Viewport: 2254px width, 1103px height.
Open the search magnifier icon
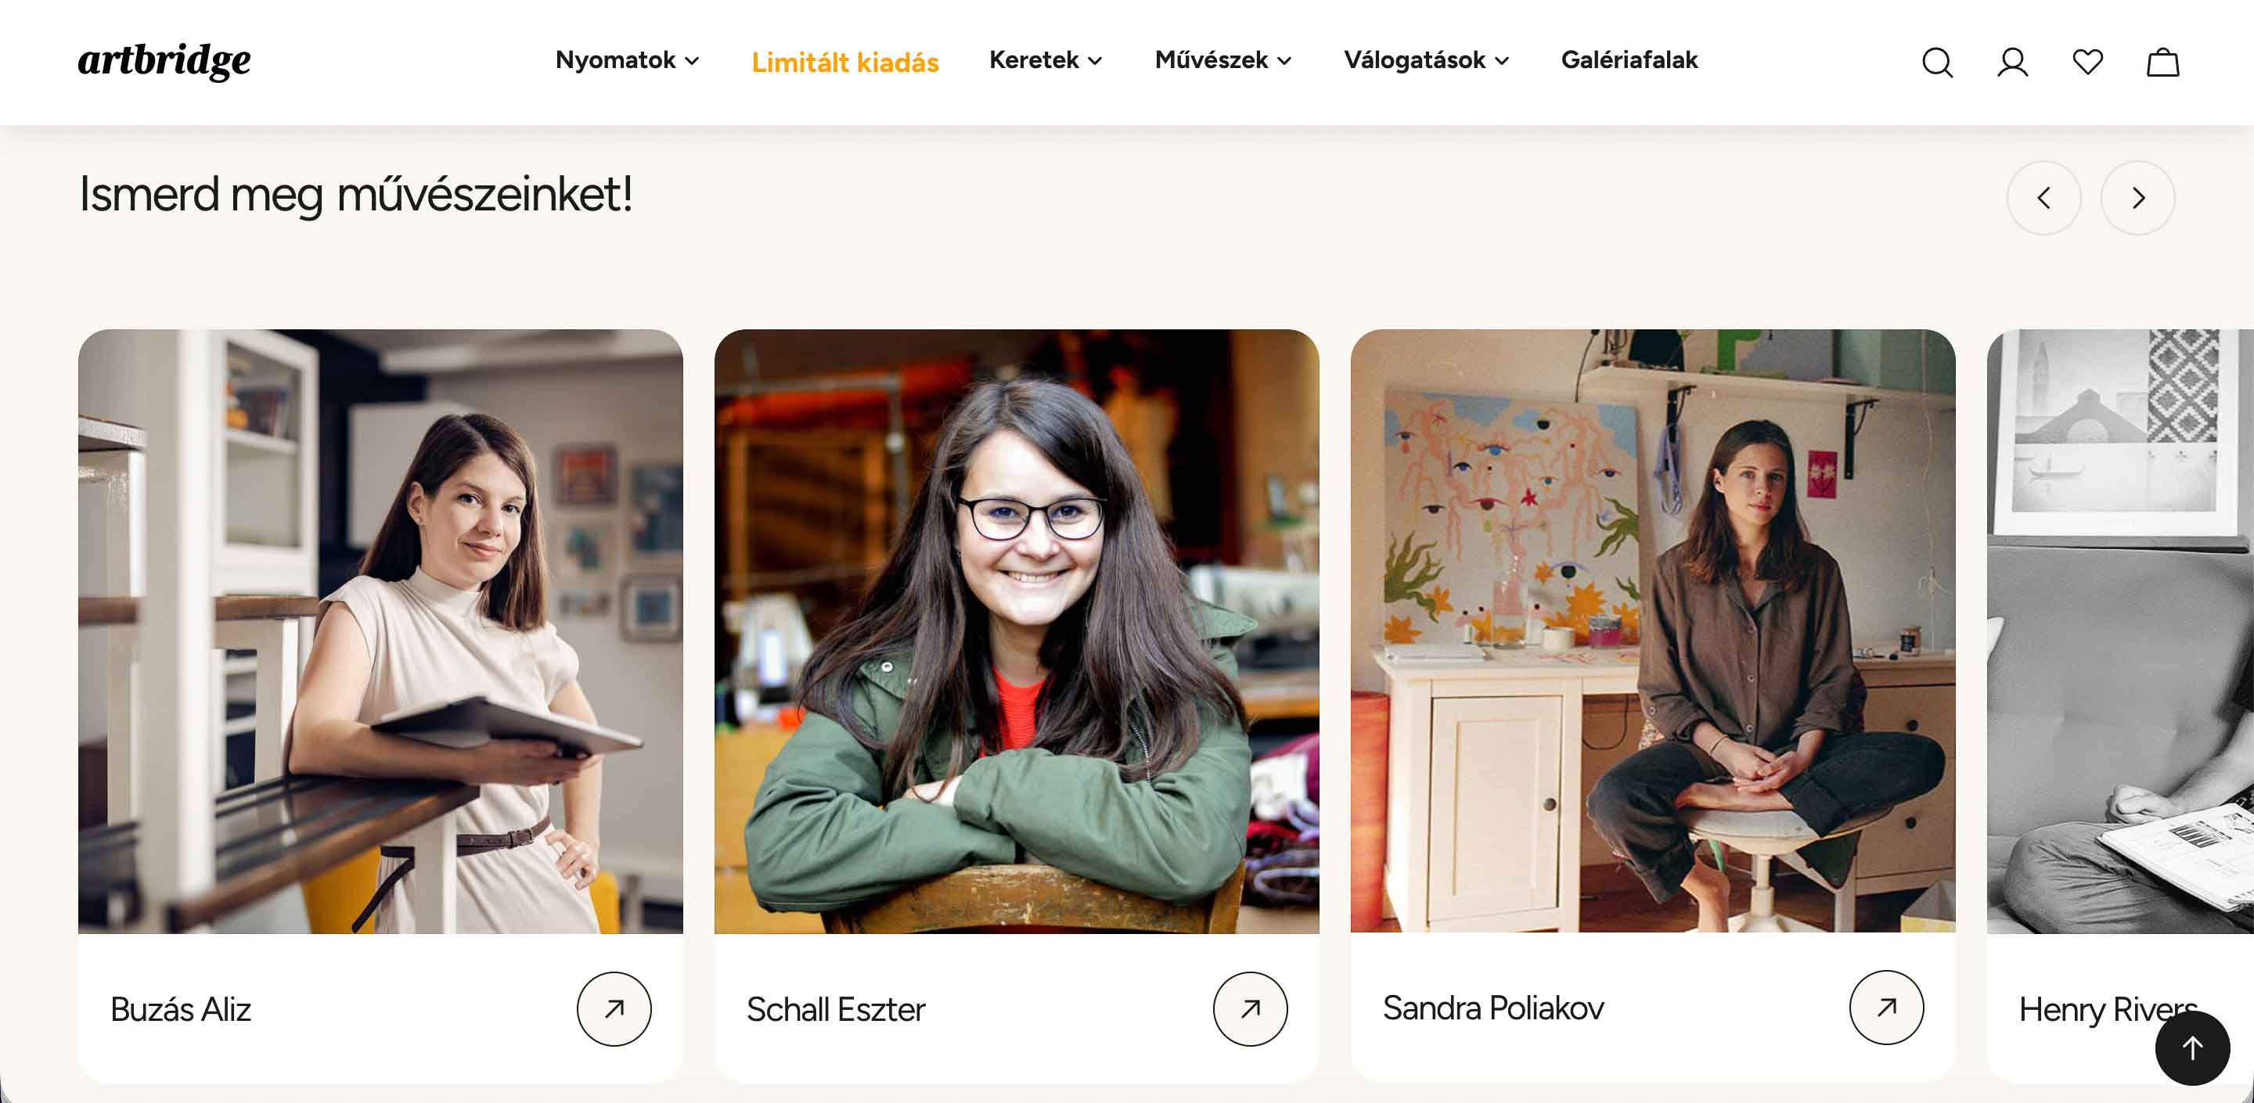1937,62
